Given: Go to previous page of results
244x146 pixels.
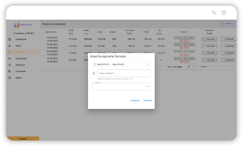Looking at the screenshot, I should [x=219, y=67].
